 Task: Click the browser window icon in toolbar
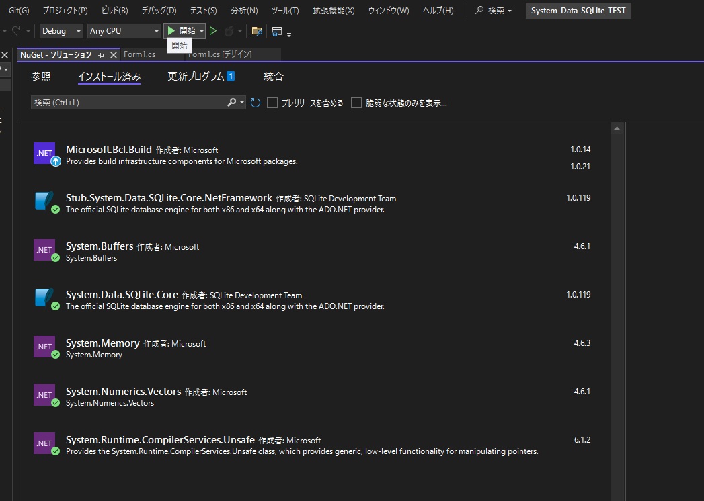[276, 31]
